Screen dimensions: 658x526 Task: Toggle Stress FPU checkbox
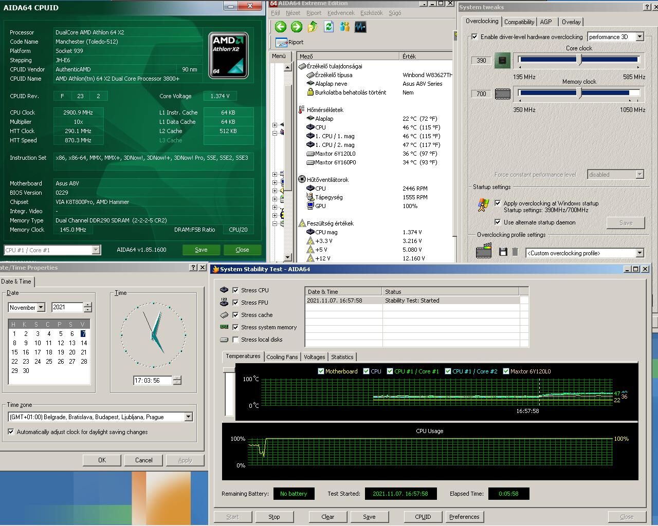(x=235, y=303)
